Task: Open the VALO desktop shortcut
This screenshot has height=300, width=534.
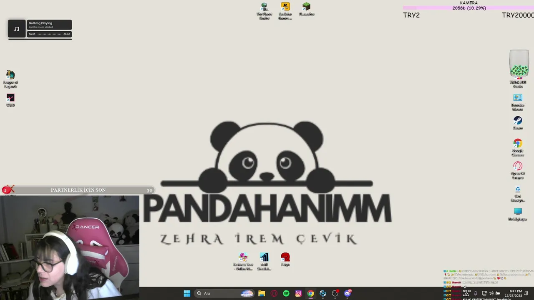Action: click(x=10, y=100)
